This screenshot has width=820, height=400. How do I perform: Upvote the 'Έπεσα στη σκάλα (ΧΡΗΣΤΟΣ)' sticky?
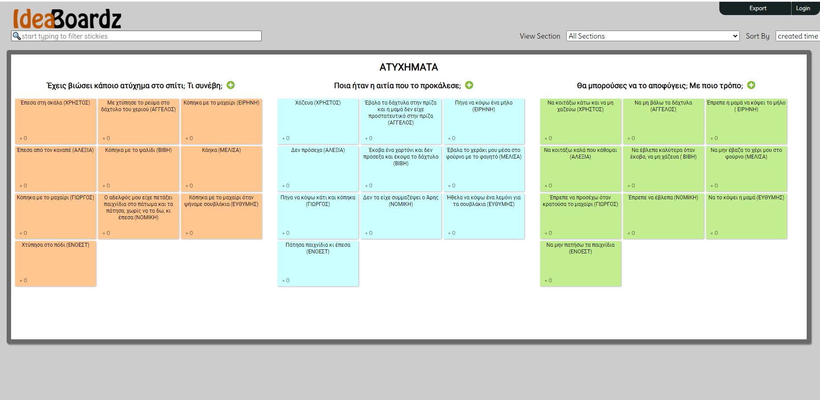tap(24, 138)
